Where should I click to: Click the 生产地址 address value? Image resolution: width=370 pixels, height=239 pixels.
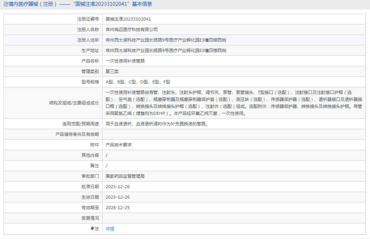tap(166, 50)
